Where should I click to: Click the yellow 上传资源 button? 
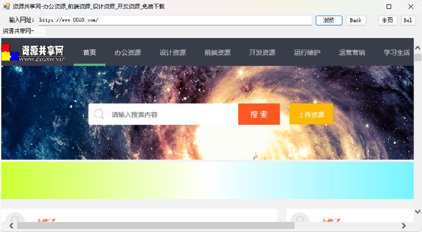click(311, 115)
